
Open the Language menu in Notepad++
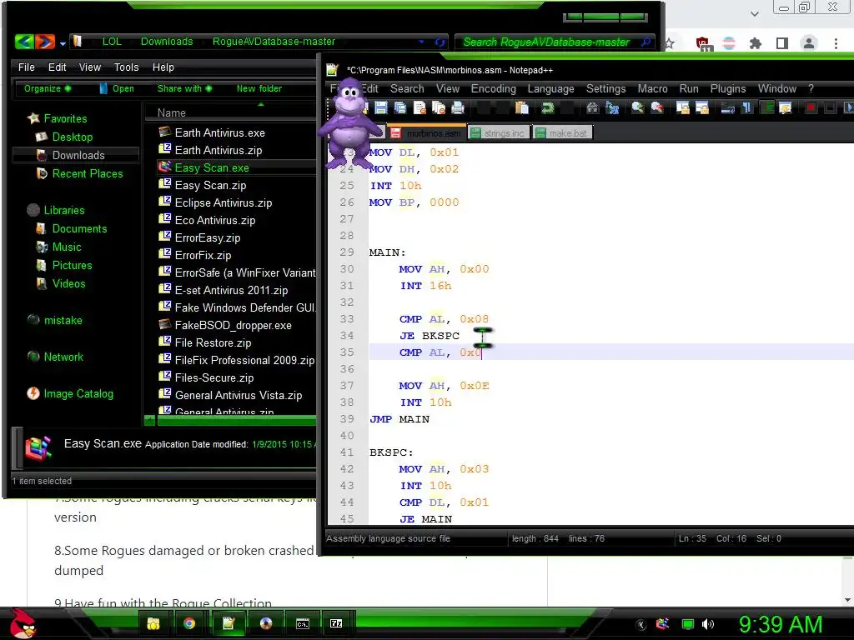click(550, 88)
